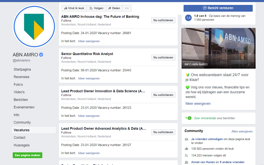Open the Recensies page section
Screen dimensions: 264x165
[21, 77]
